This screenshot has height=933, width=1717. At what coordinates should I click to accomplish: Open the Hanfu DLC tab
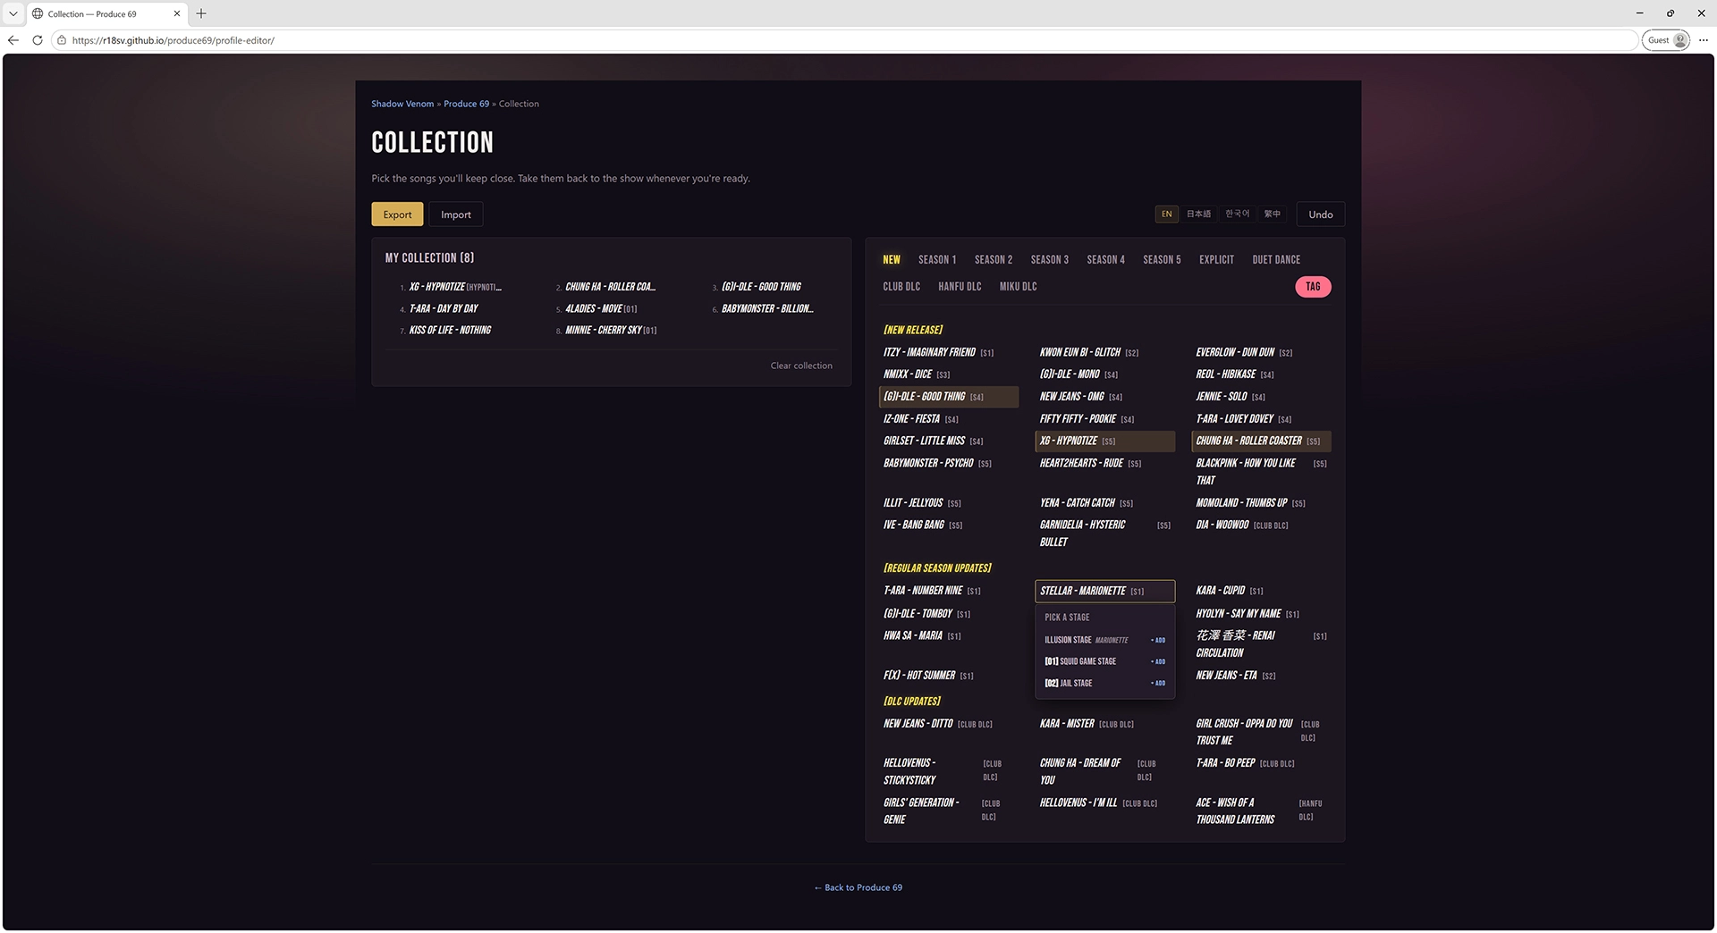(960, 287)
